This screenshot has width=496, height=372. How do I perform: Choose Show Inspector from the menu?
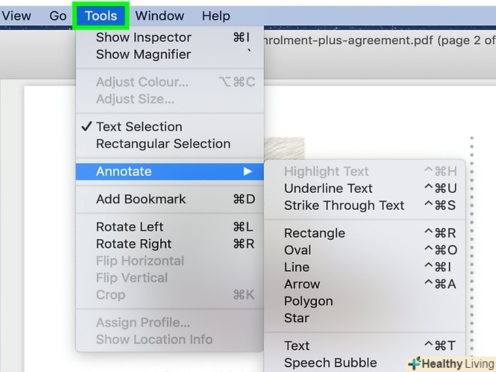click(144, 37)
